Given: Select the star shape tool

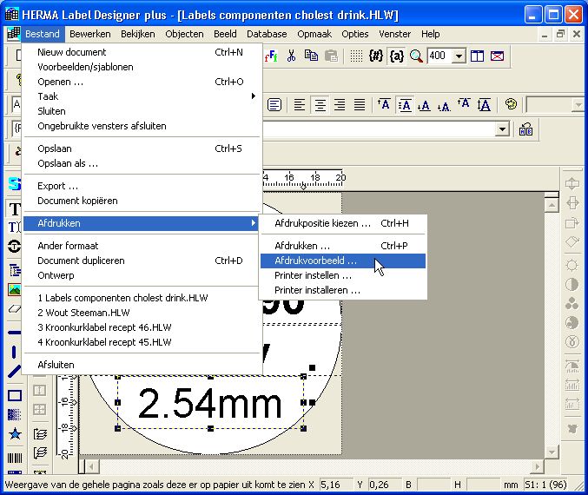Looking at the screenshot, I should coord(15,434).
